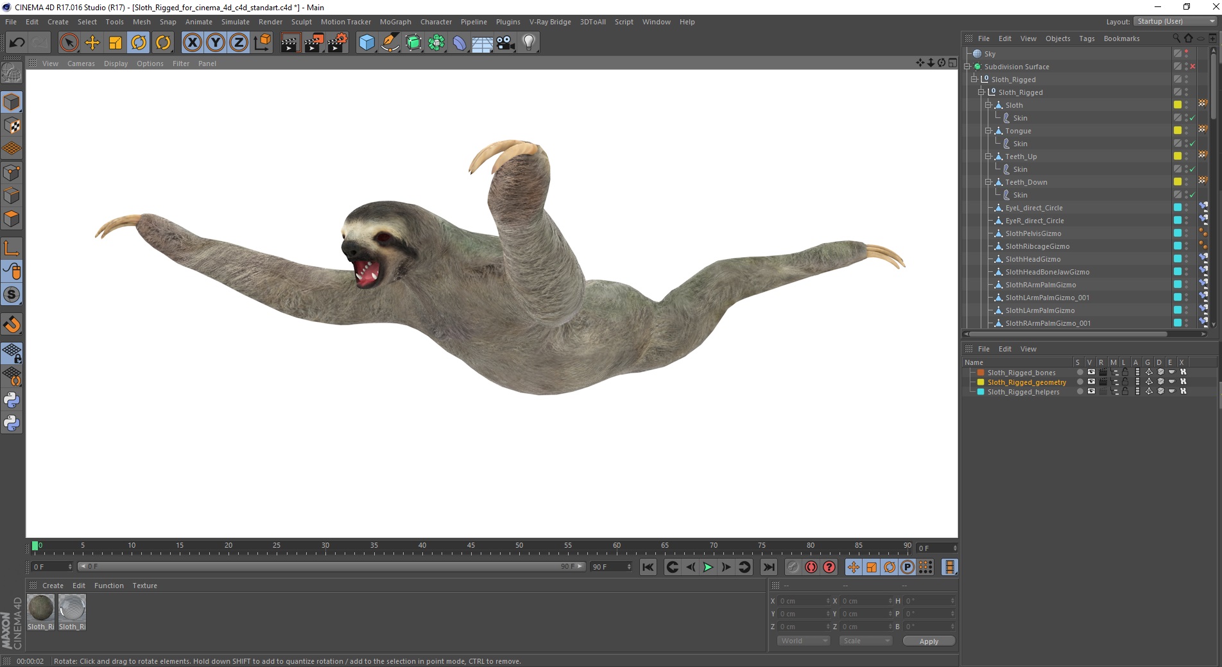
Task: Collapse the Teeth_Down object expander
Action: pos(988,182)
